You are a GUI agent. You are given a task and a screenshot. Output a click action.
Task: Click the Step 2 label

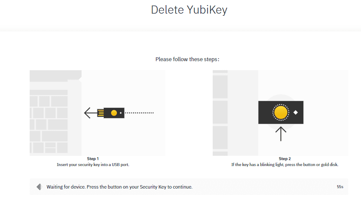tap(285, 159)
